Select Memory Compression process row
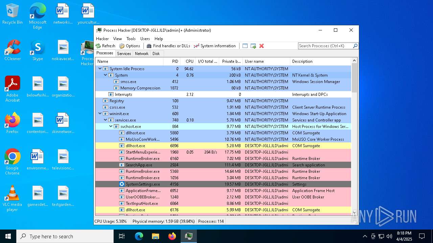 click(223, 88)
